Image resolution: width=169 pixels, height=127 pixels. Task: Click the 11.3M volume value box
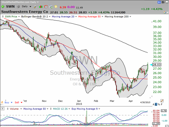point(156,124)
